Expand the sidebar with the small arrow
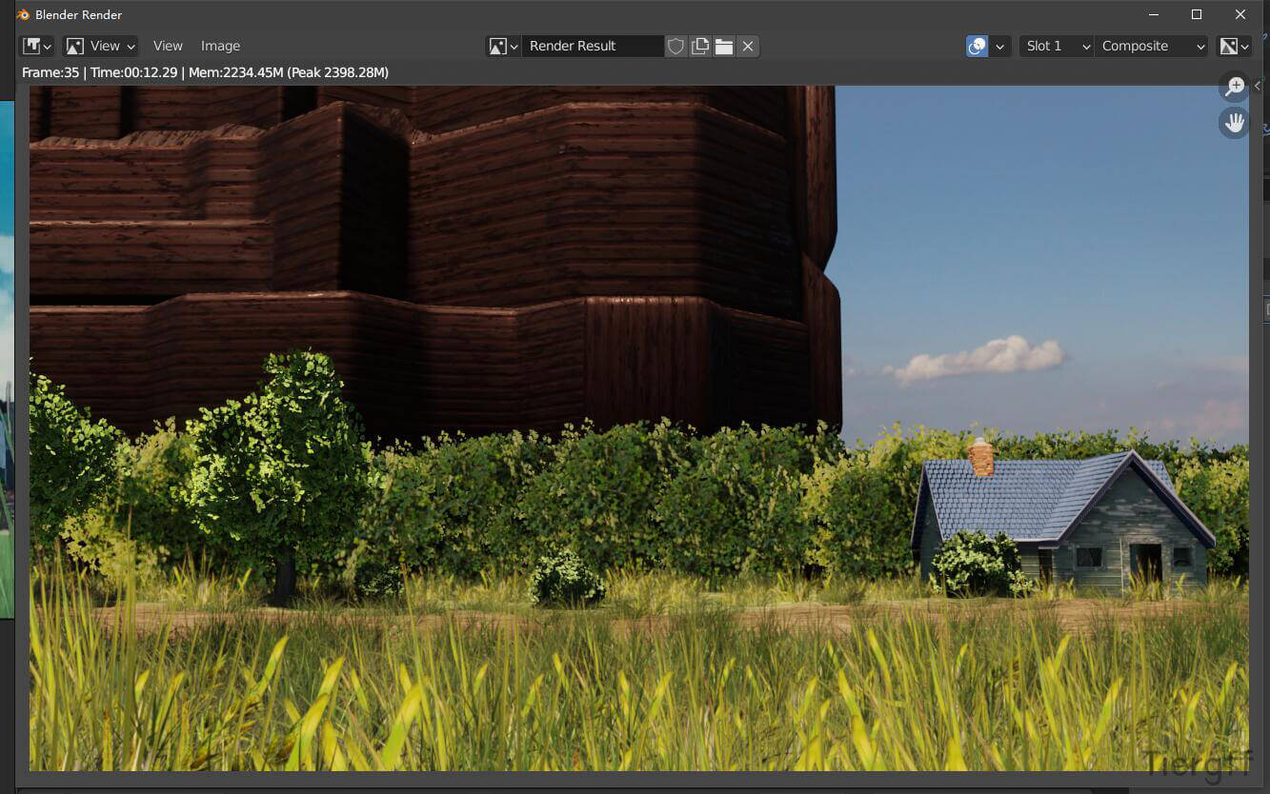 1258,86
